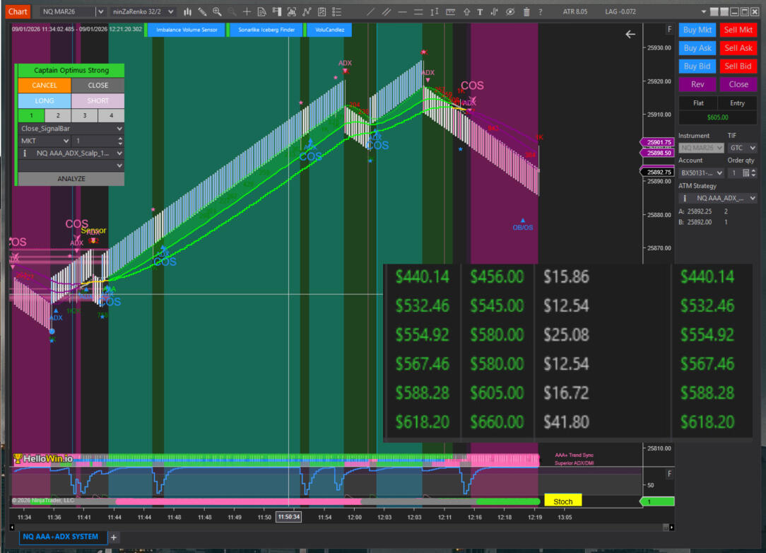Select quantity preset 4 in Captain Optimus panel

[x=110, y=115]
